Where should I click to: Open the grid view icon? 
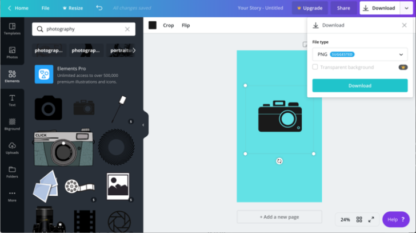tap(359, 219)
